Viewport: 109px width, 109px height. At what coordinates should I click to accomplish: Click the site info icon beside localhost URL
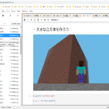click(x=1, y=2)
